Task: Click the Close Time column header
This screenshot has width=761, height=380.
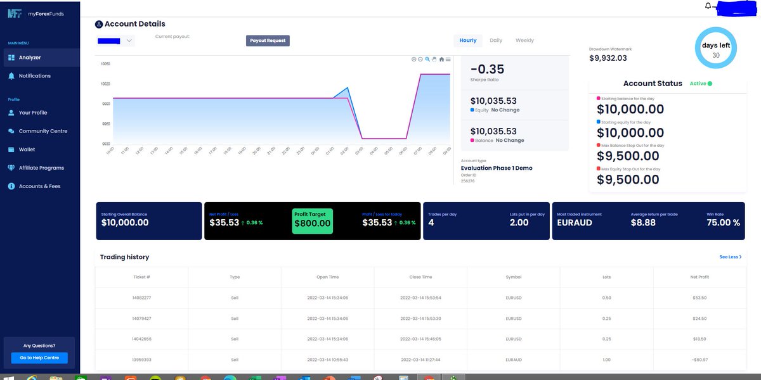Action: [420, 277]
